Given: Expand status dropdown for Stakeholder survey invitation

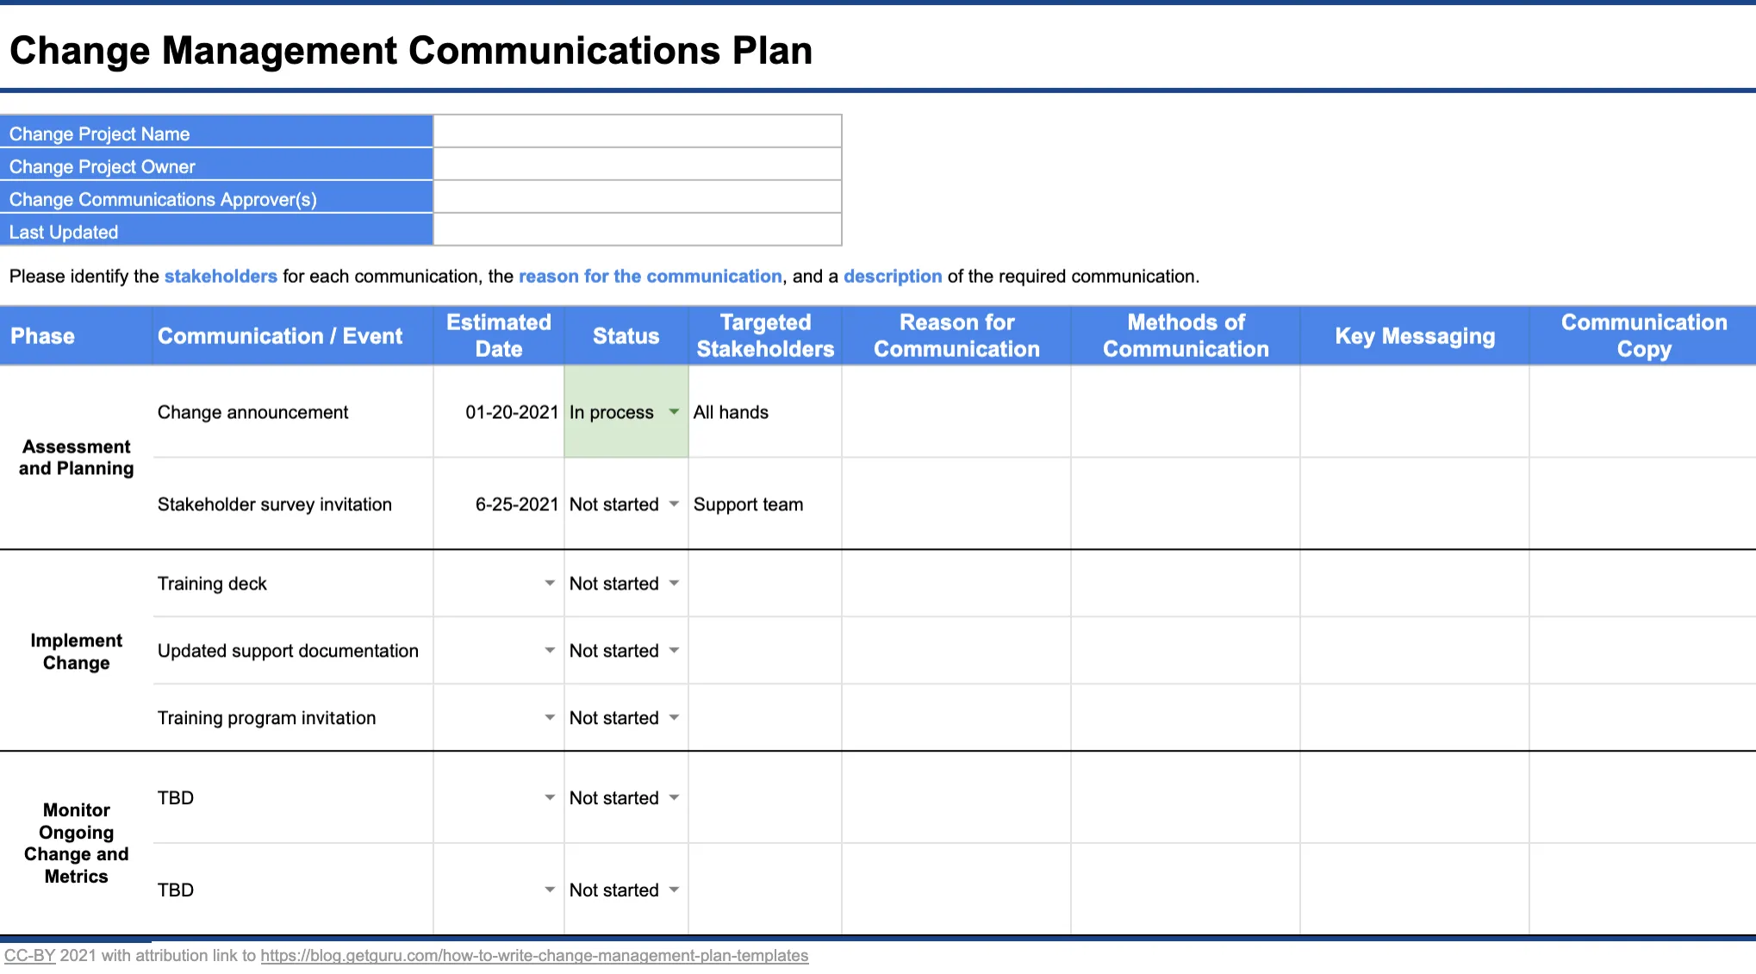Looking at the screenshot, I should tap(675, 504).
